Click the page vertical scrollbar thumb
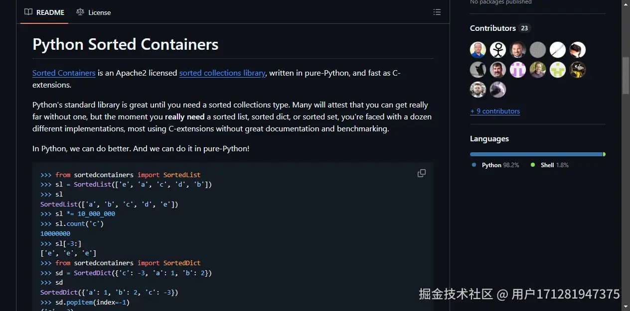The width and height of the screenshot is (630, 311). tap(626, 75)
